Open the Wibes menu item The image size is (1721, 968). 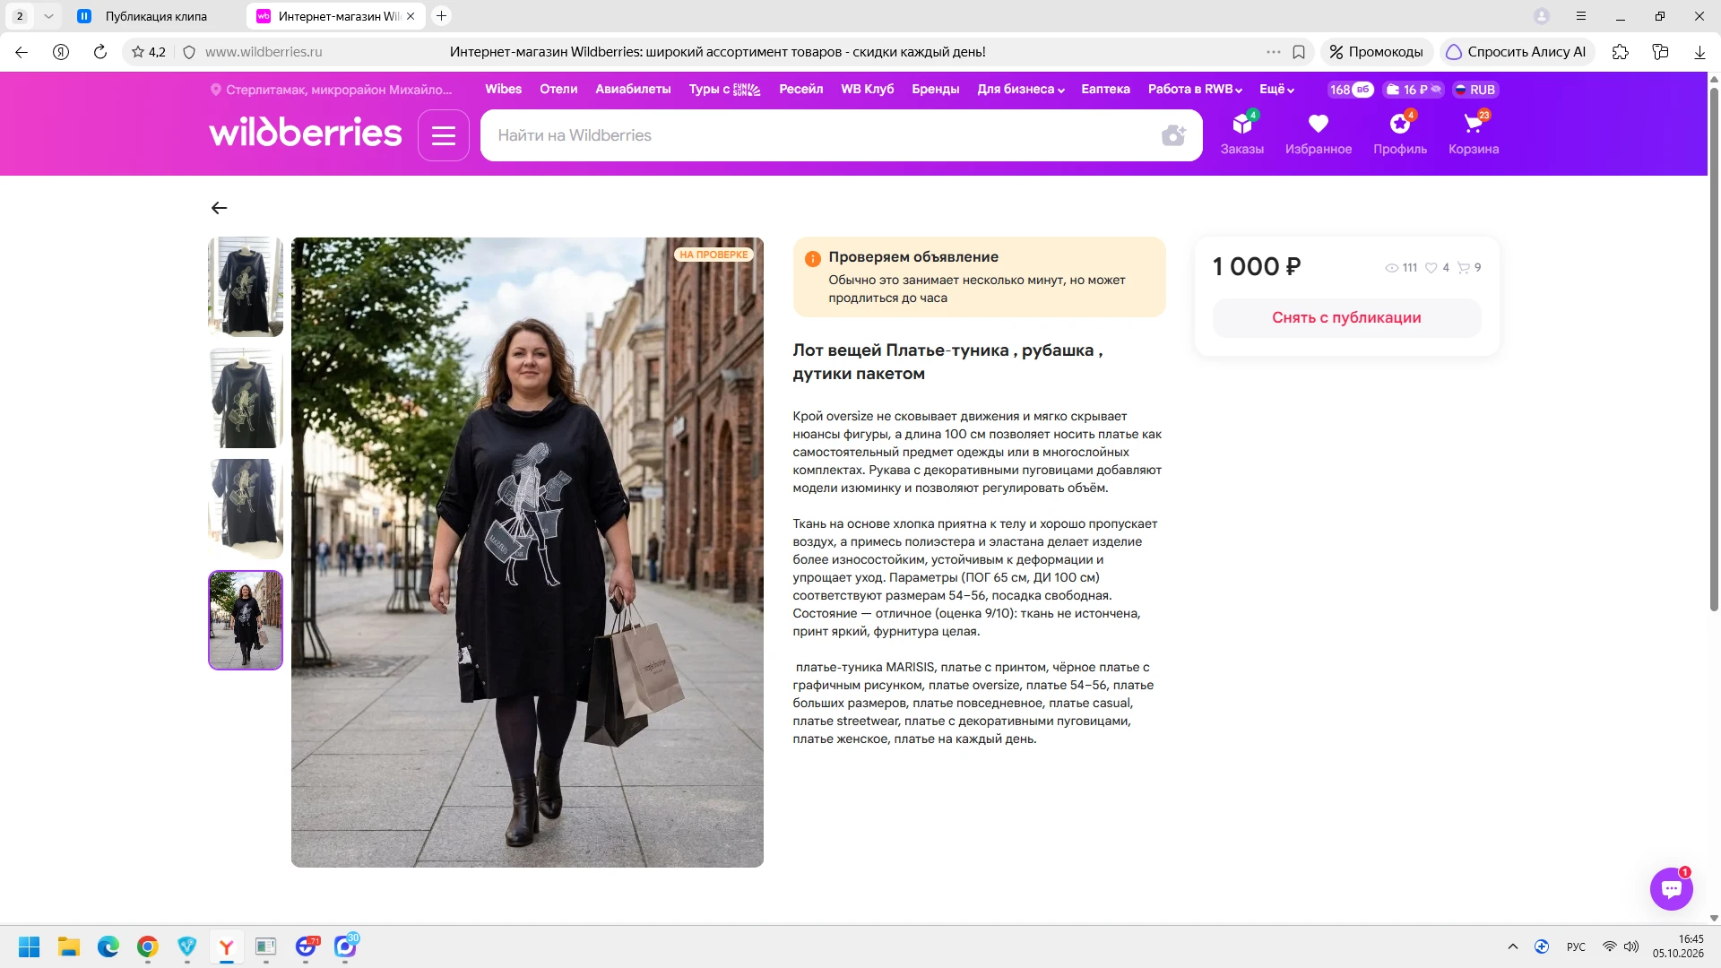tap(504, 90)
